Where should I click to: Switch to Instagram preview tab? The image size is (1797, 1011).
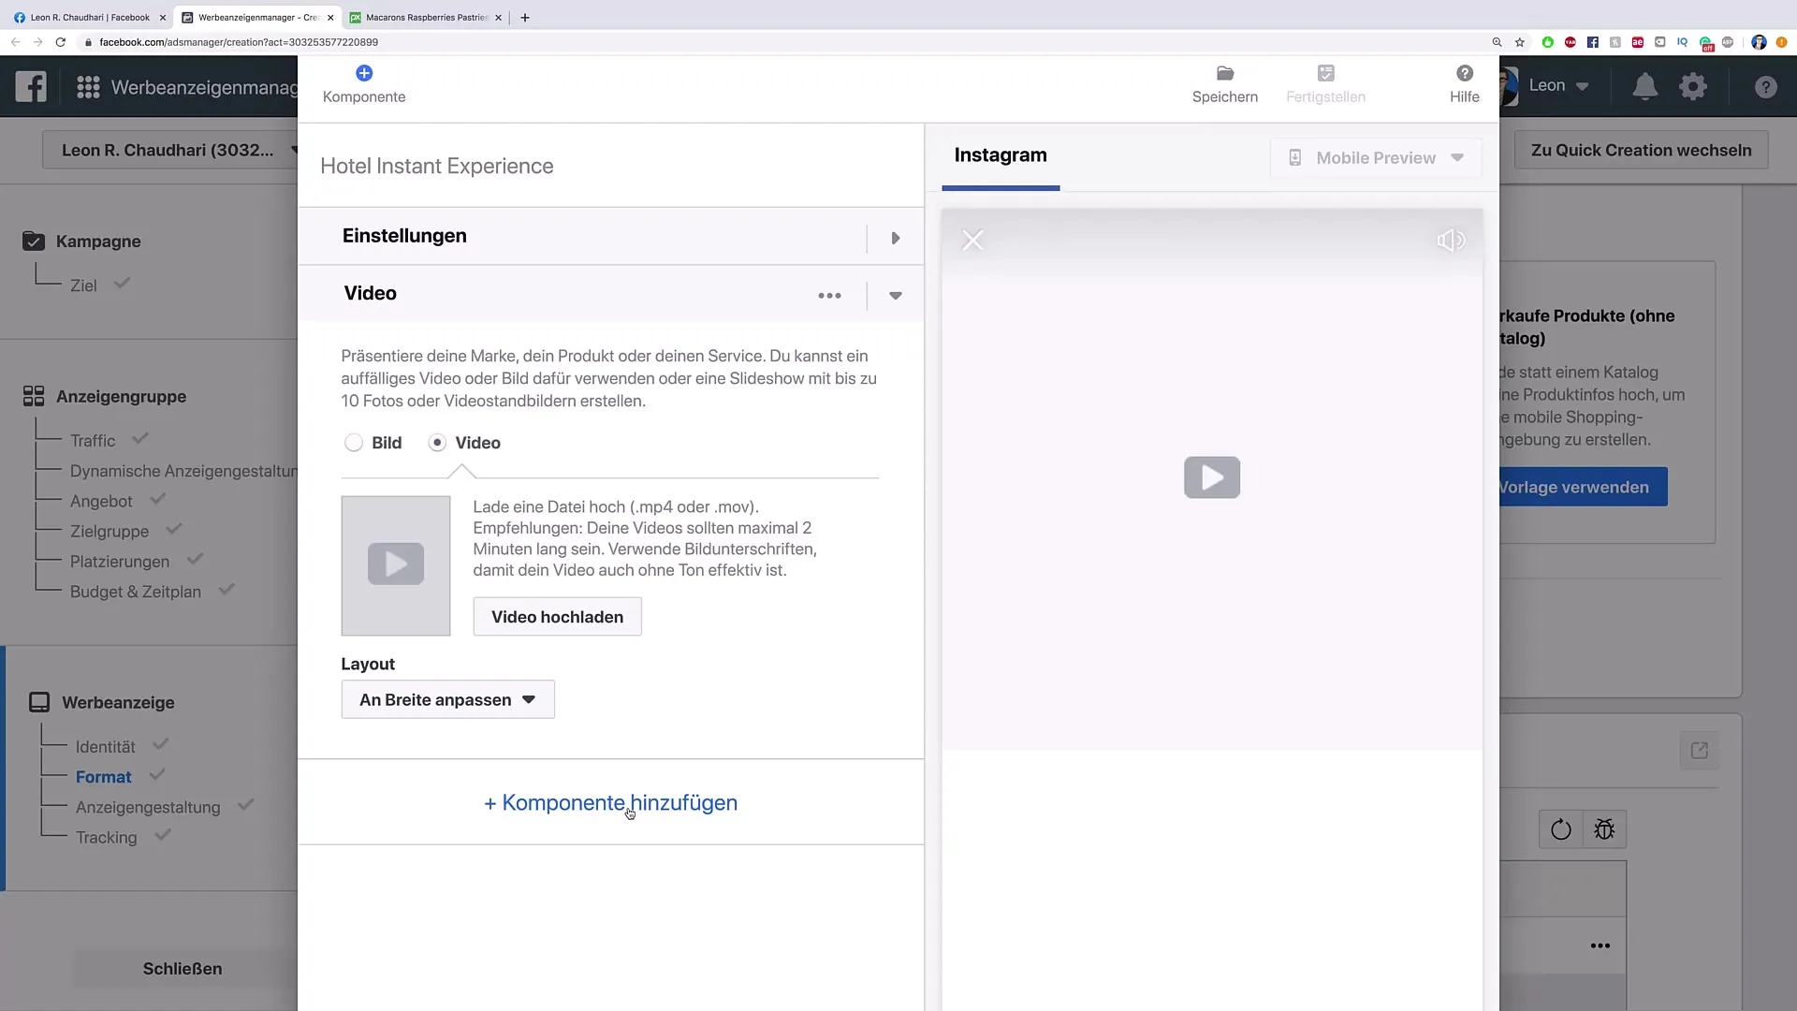[x=1000, y=154]
